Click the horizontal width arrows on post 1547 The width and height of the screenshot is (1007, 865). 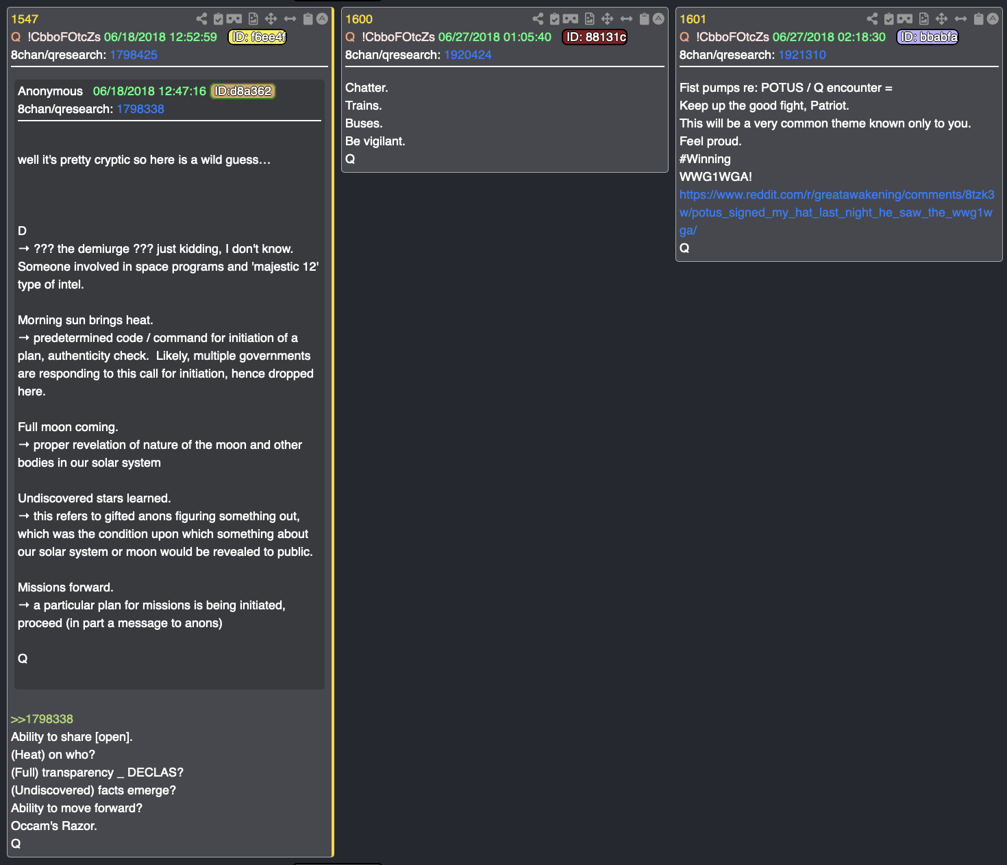tap(290, 19)
